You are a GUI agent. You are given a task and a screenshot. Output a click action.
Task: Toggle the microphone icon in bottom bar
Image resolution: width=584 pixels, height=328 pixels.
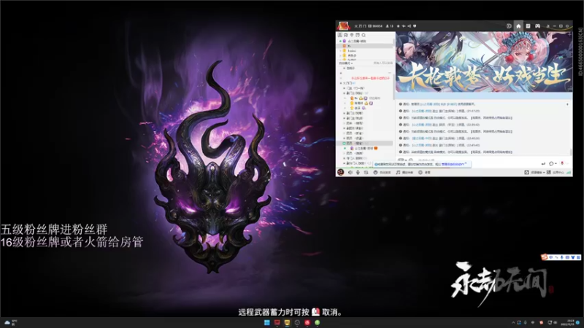[x=358, y=172]
